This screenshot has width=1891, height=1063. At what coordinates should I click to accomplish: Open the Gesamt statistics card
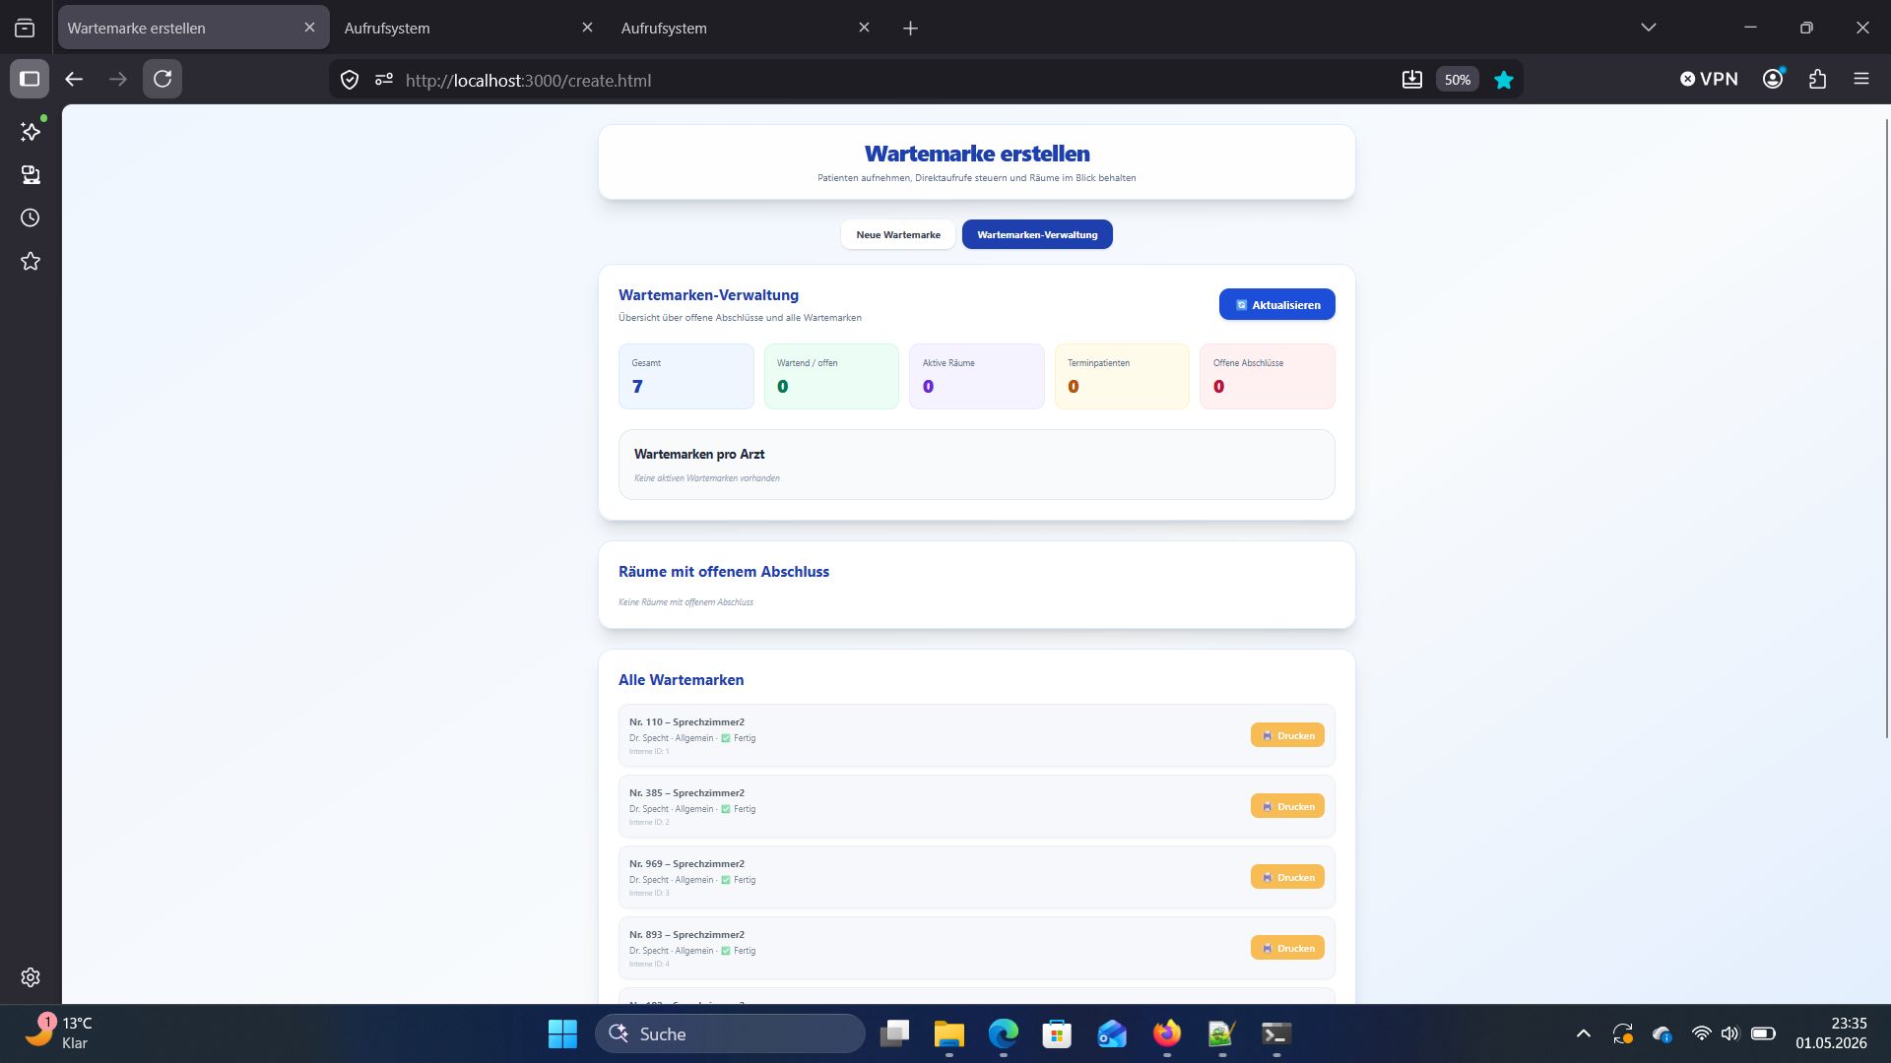(x=686, y=376)
